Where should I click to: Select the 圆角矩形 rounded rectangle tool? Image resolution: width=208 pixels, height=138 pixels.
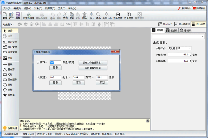(10, 79)
